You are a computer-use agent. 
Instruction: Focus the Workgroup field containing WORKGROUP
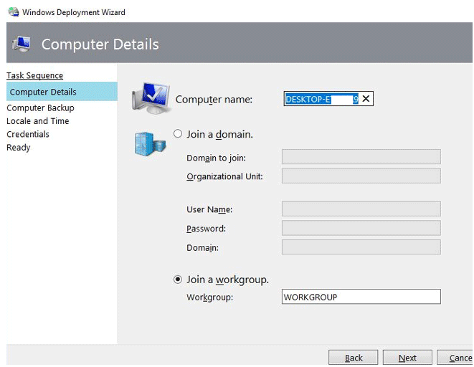[361, 297]
